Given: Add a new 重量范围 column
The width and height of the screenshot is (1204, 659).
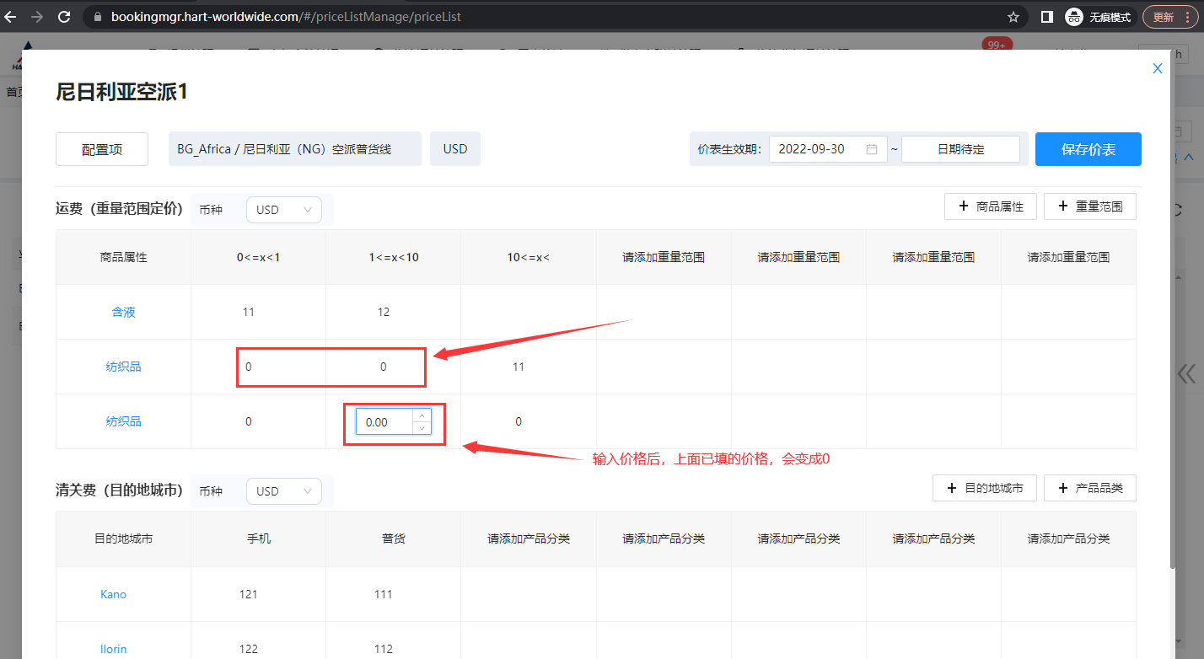Looking at the screenshot, I should (1089, 206).
